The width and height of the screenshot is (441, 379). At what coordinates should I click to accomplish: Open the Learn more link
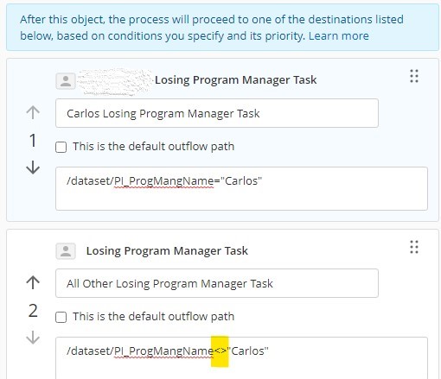339,36
